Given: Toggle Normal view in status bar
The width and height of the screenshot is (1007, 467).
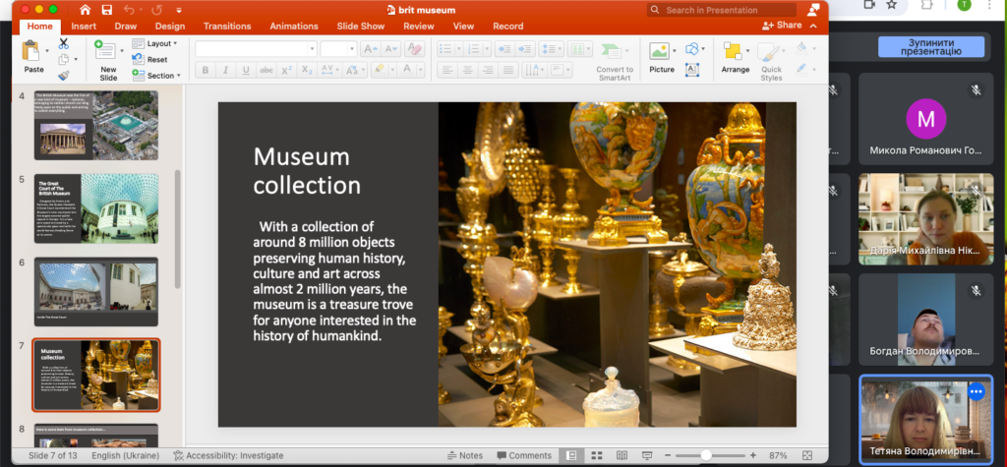Looking at the screenshot, I should pyautogui.click(x=570, y=455).
